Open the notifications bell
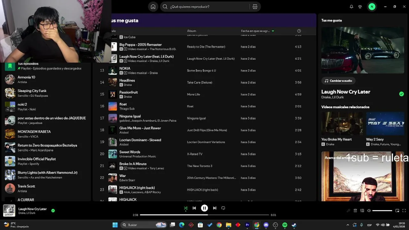 pyautogui.click(x=351, y=7)
